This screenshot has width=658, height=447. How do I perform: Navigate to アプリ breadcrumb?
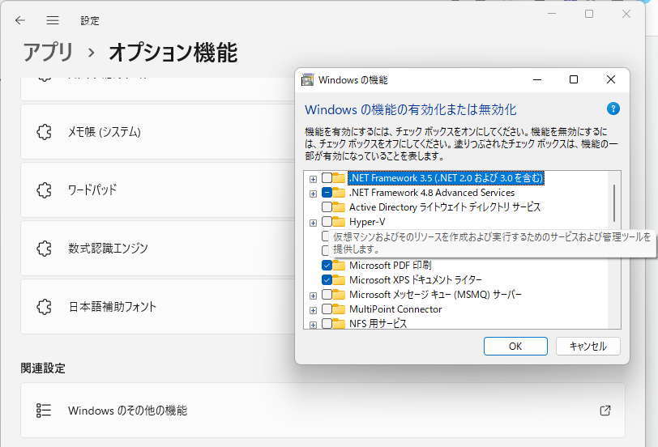coord(49,53)
